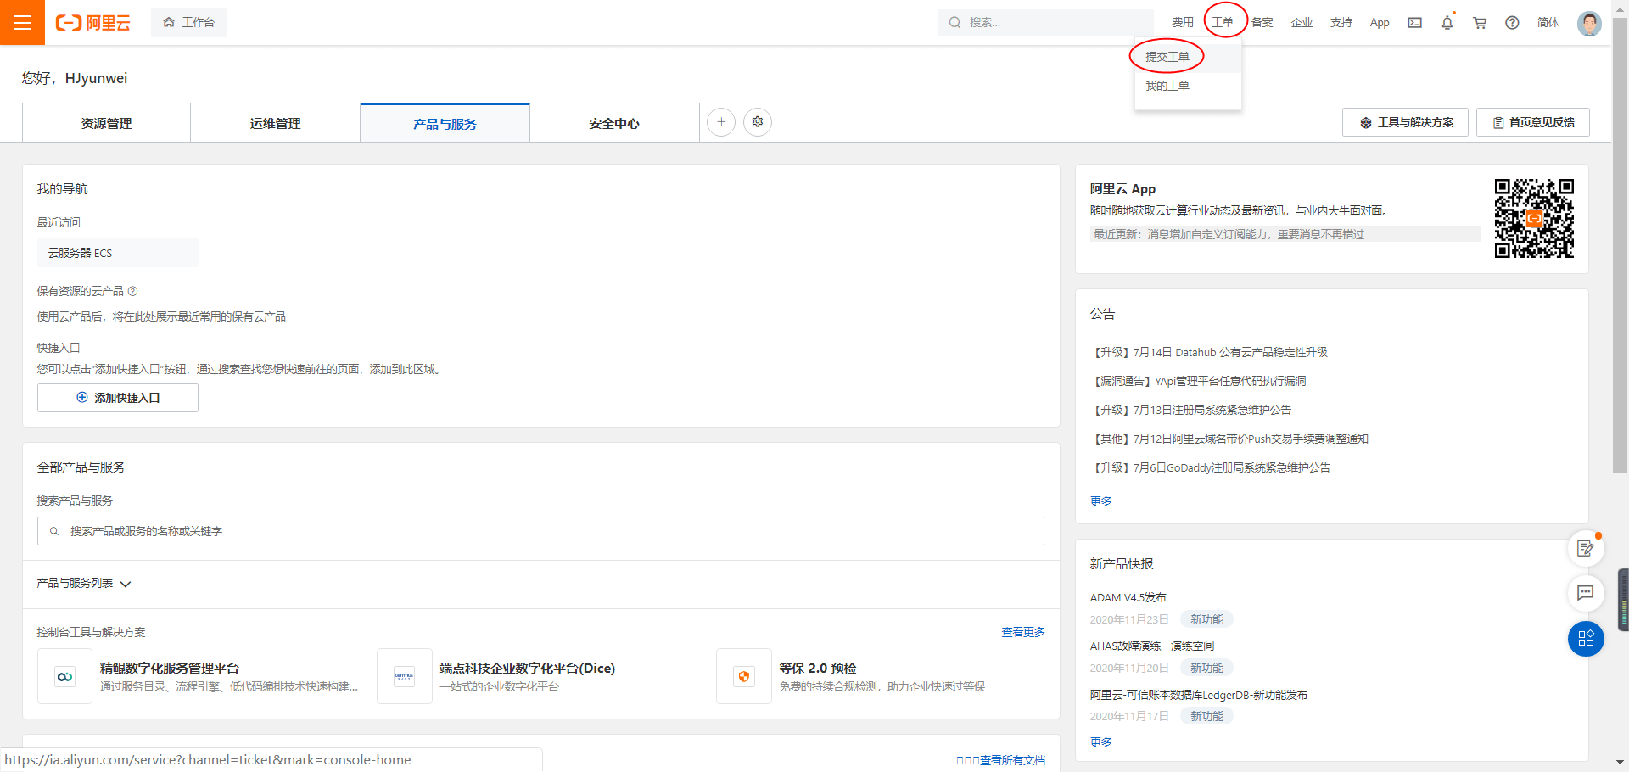Click 更多 under 新产品快报
1629x772 pixels.
[1100, 742]
